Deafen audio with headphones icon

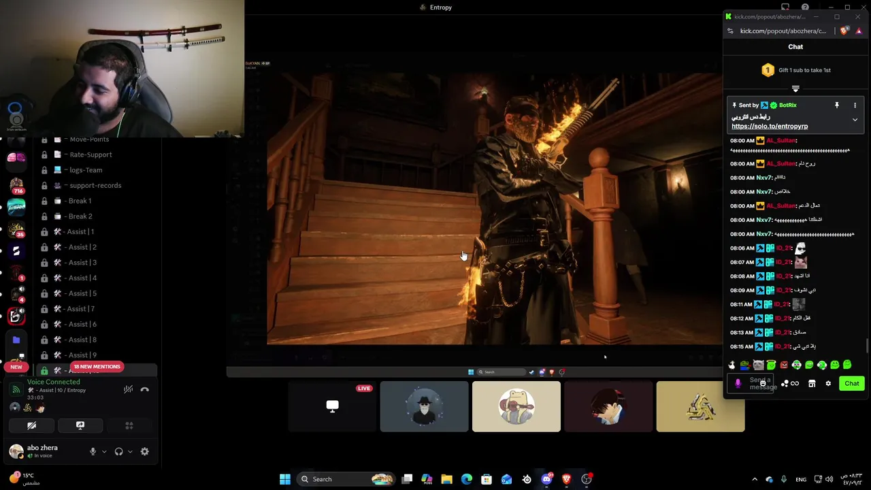tap(119, 451)
